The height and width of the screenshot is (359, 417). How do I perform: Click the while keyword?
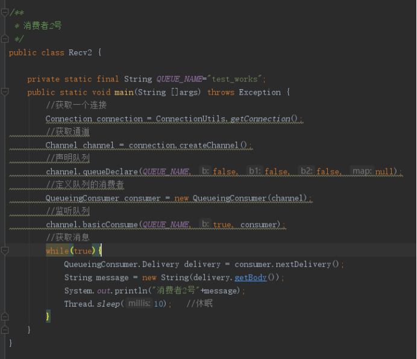(x=57, y=251)
